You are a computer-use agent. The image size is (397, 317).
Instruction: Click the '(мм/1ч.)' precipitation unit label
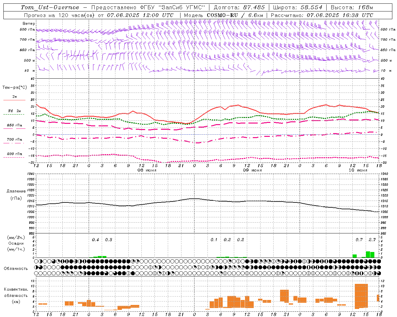16,249
